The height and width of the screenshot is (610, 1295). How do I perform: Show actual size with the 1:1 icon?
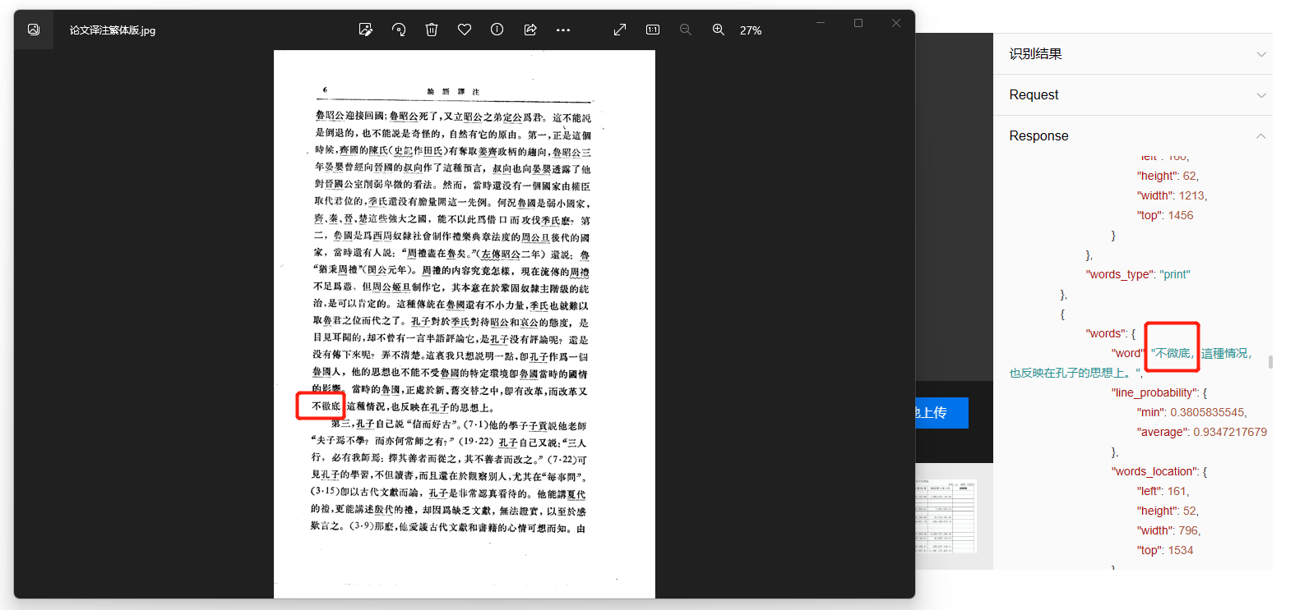point(653,30)
